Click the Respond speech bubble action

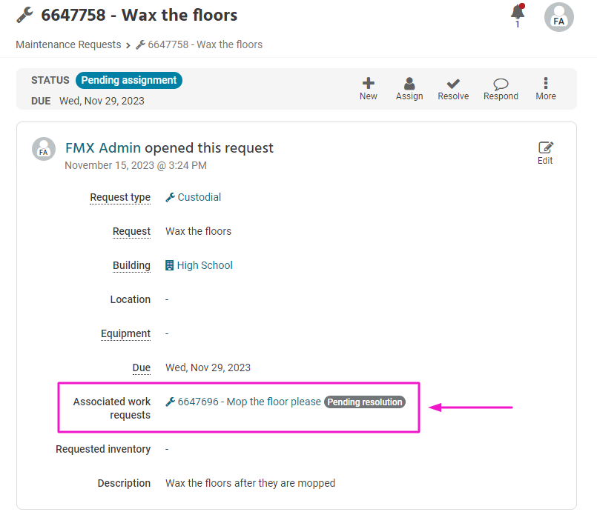[501, 89]
